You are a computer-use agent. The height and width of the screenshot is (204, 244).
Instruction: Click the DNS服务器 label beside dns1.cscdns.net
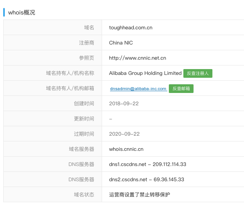[x=81, y=164]
